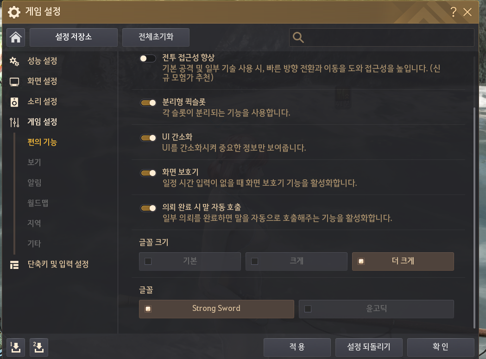Open the 알림 settings section
486x359 pixels.
35,183
